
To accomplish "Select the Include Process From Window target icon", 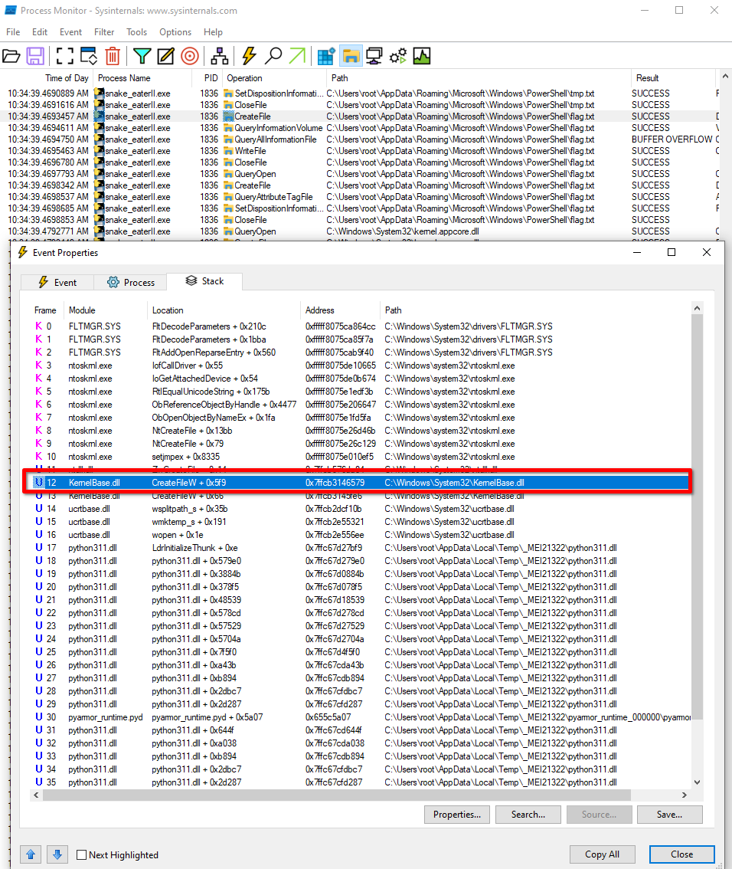I will point(190,56).
